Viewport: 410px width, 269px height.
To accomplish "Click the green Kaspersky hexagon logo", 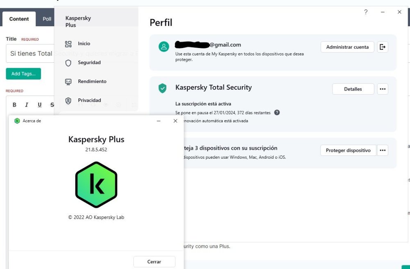I will tap(96, 185).
